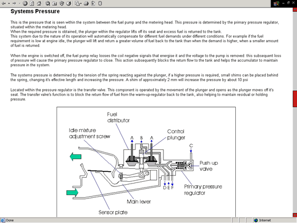Click the right-pointing green arrow in diagram
The image size is (297, 223).
coord(73,193)
